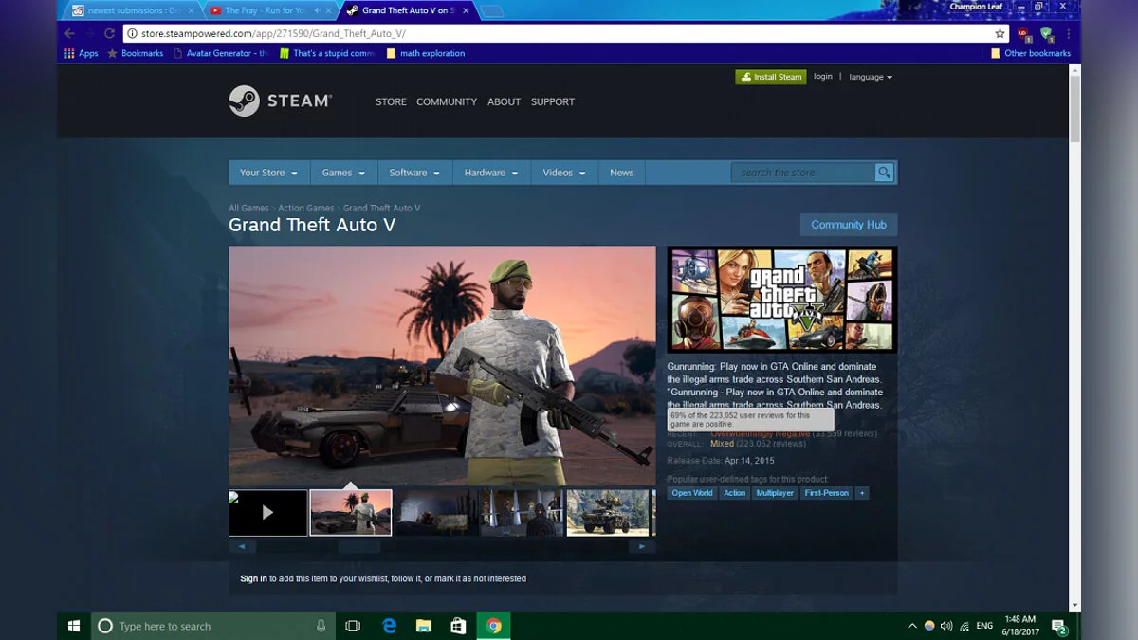The height and width of the screenshot is (640, 1138).
Task: Expand the Your Store dropdown
Action: 268,173
